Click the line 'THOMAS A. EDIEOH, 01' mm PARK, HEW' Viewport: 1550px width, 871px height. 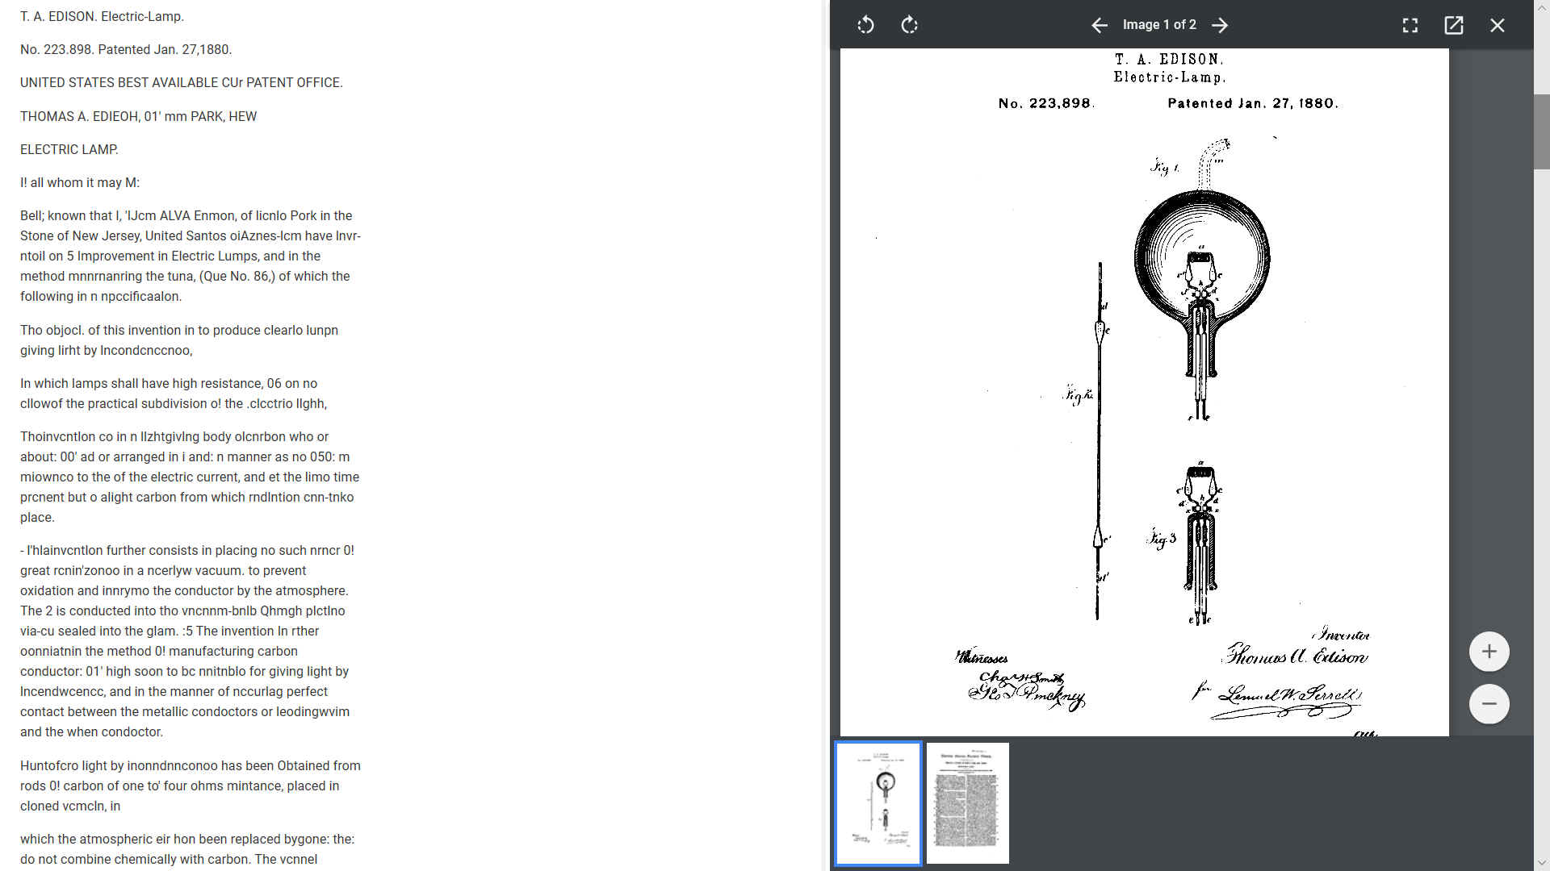[138, 116]
